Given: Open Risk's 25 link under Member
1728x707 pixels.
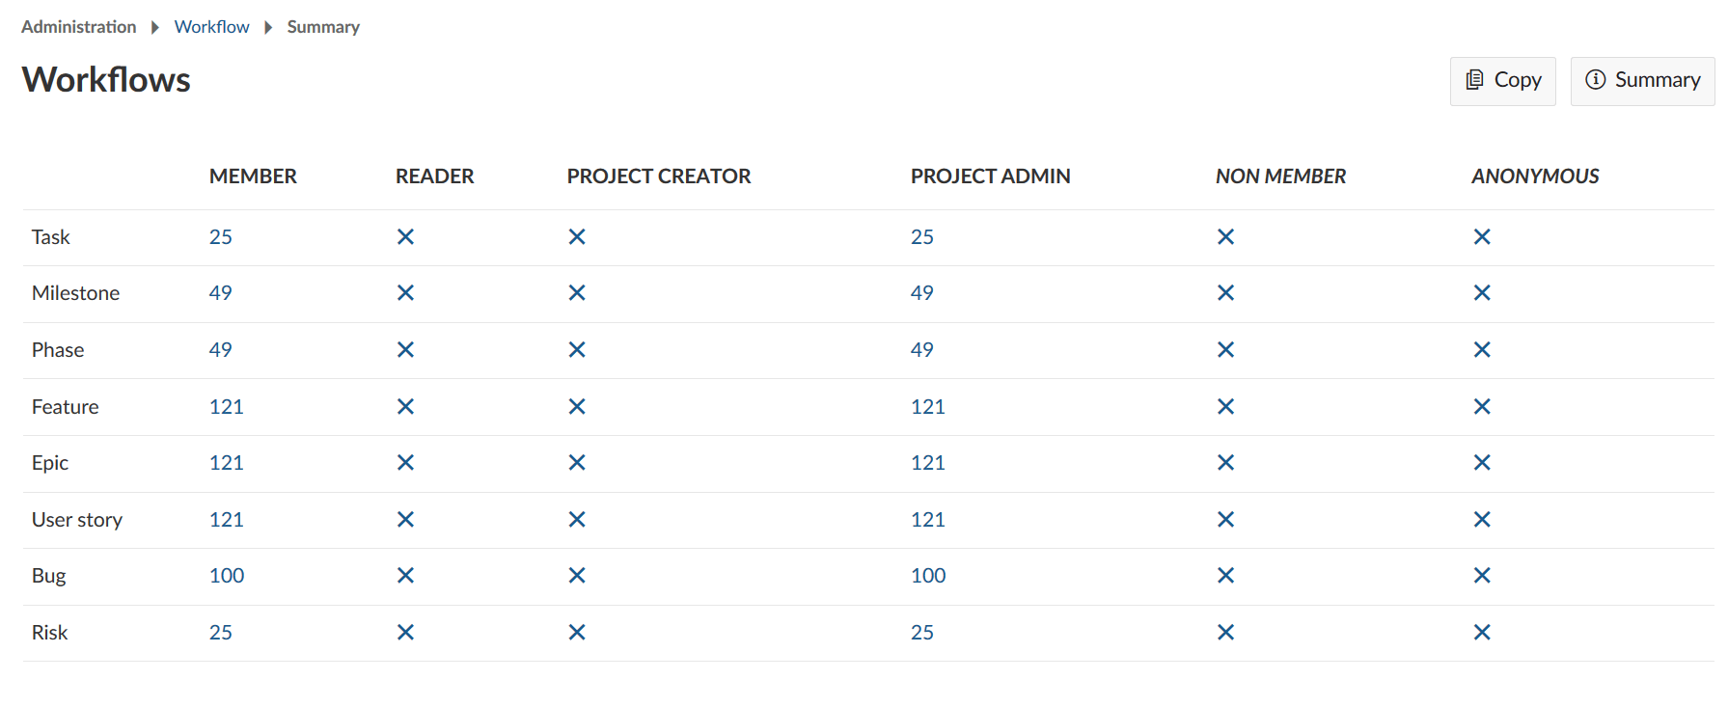Looking at the screenshot, I should coord(221,633).
